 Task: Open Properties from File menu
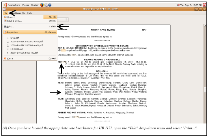(x=12, y=32)
